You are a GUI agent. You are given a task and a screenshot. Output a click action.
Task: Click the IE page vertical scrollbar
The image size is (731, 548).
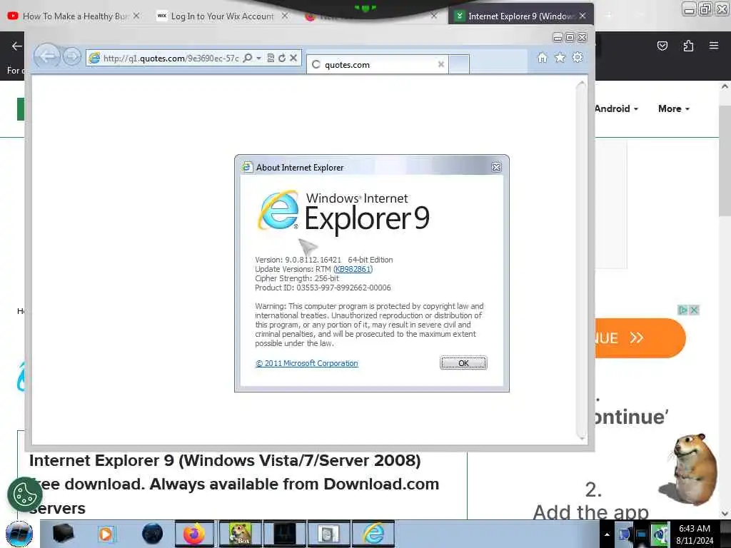click(x=581, y=260)
